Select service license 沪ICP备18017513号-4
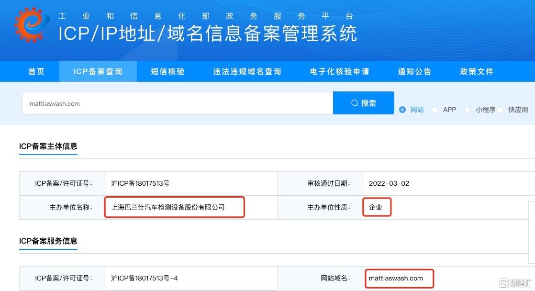The width and height of the screenshot is (535, 291). [145, 279]
